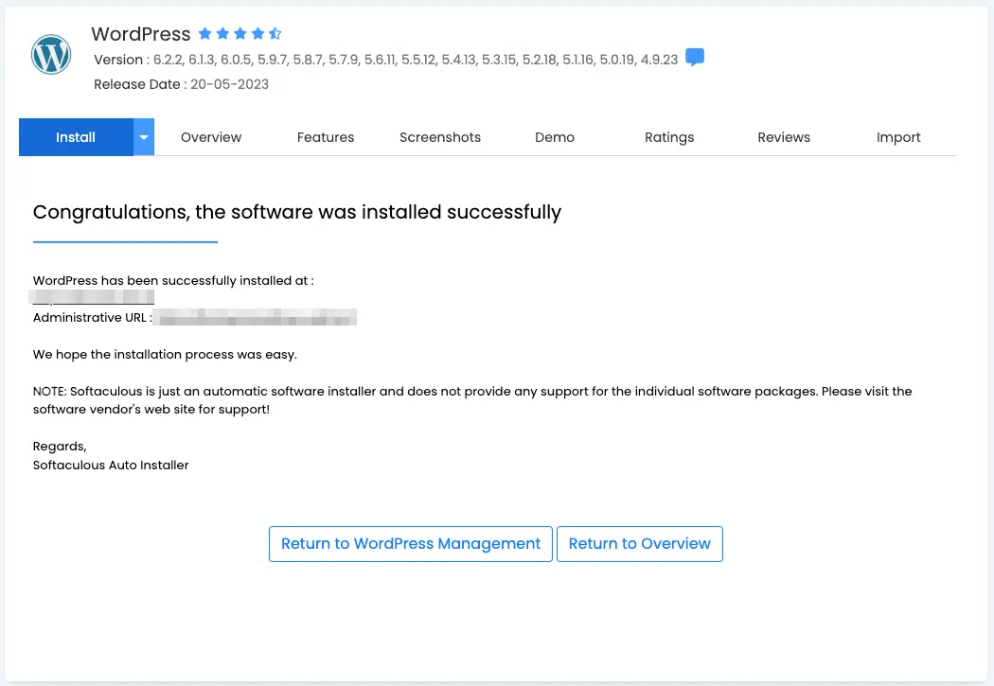The height and width of the screenshot is (686, 994).
Task: Go to the Demo tab
Action: click(x=555, y=137)
